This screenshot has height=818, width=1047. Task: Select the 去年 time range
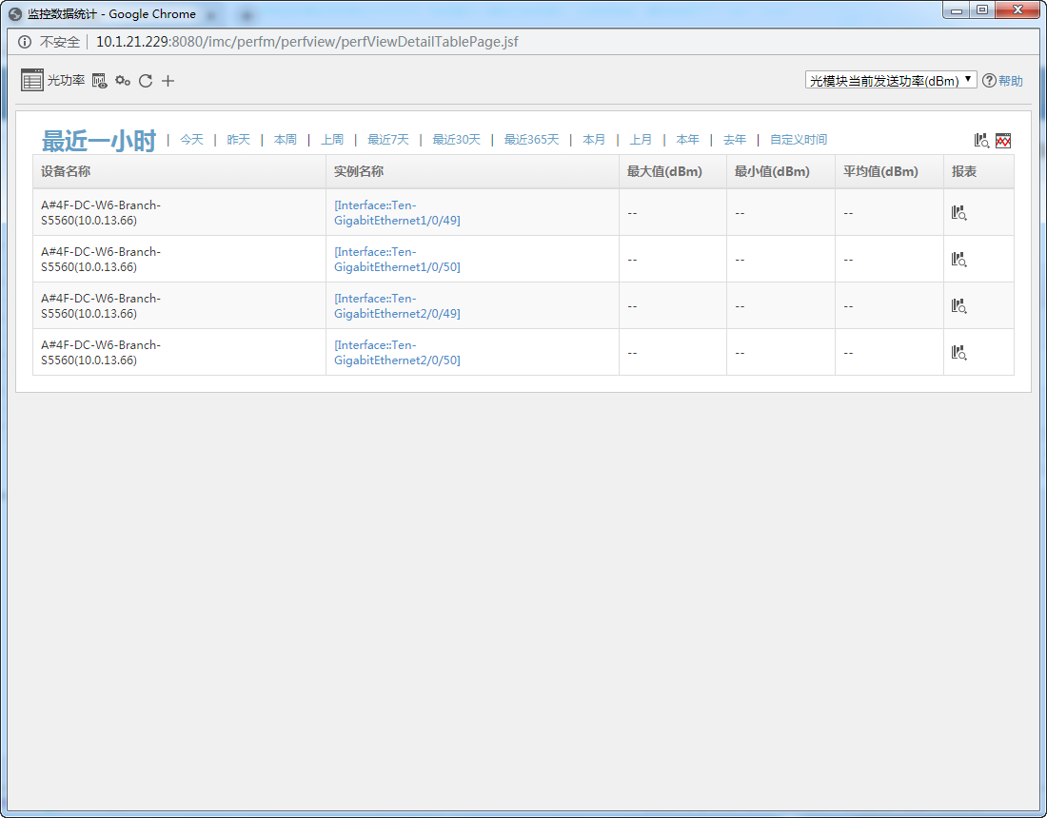click(735, 140)
